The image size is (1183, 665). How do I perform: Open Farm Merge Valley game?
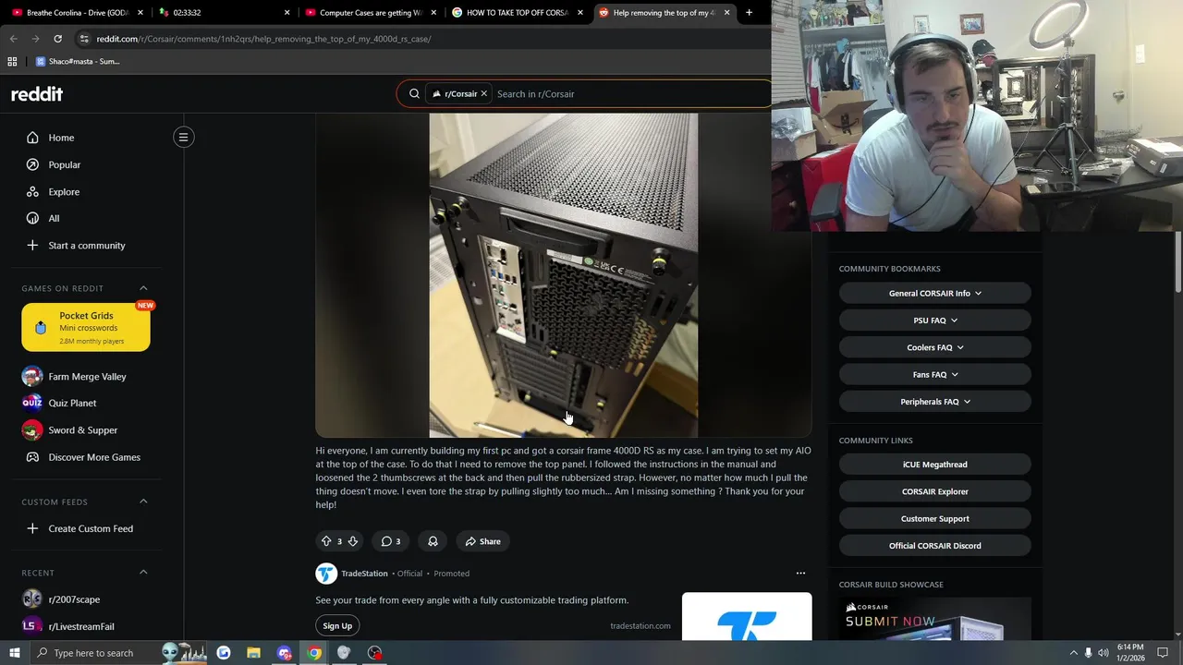click(x=86, y=376)
